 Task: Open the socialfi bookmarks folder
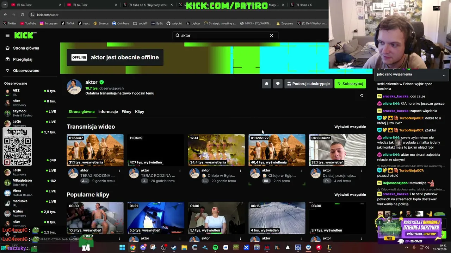[x=140, y=24]
